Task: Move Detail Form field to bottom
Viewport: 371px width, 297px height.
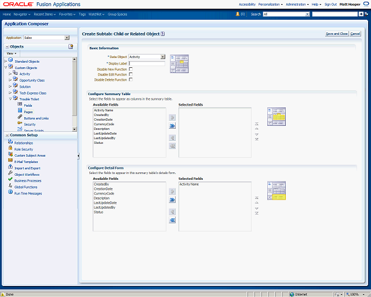Action: (257, 213)
